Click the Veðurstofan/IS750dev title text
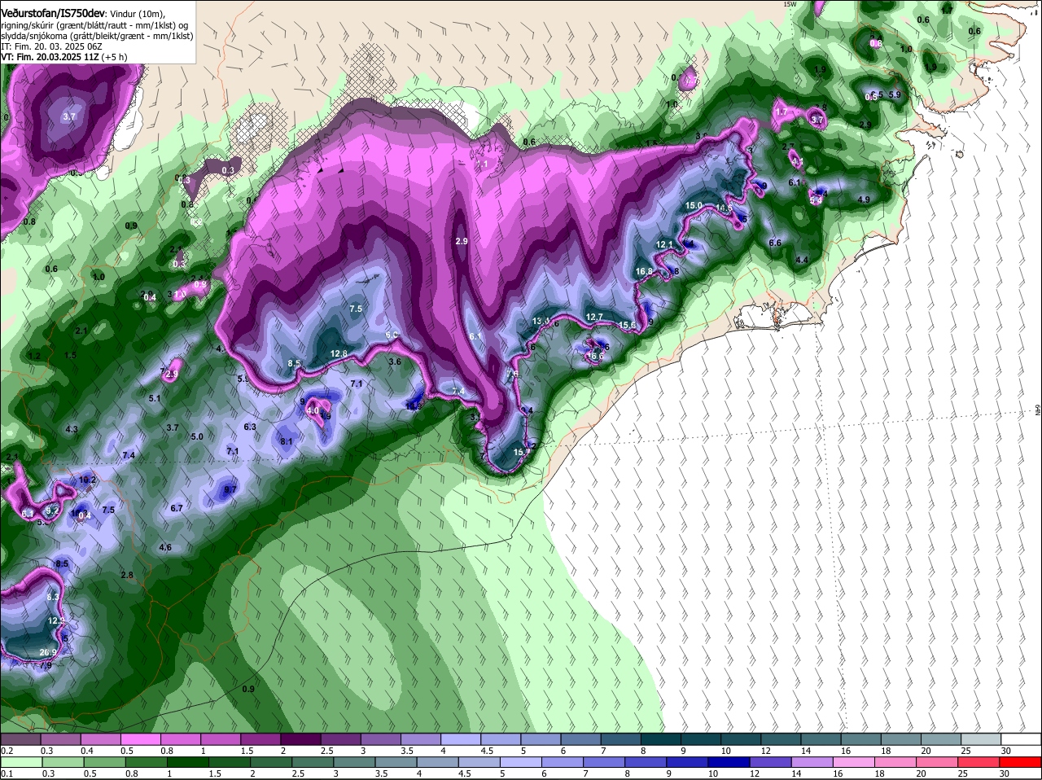This screenshot has width=1042, height=780. point(53,13)
